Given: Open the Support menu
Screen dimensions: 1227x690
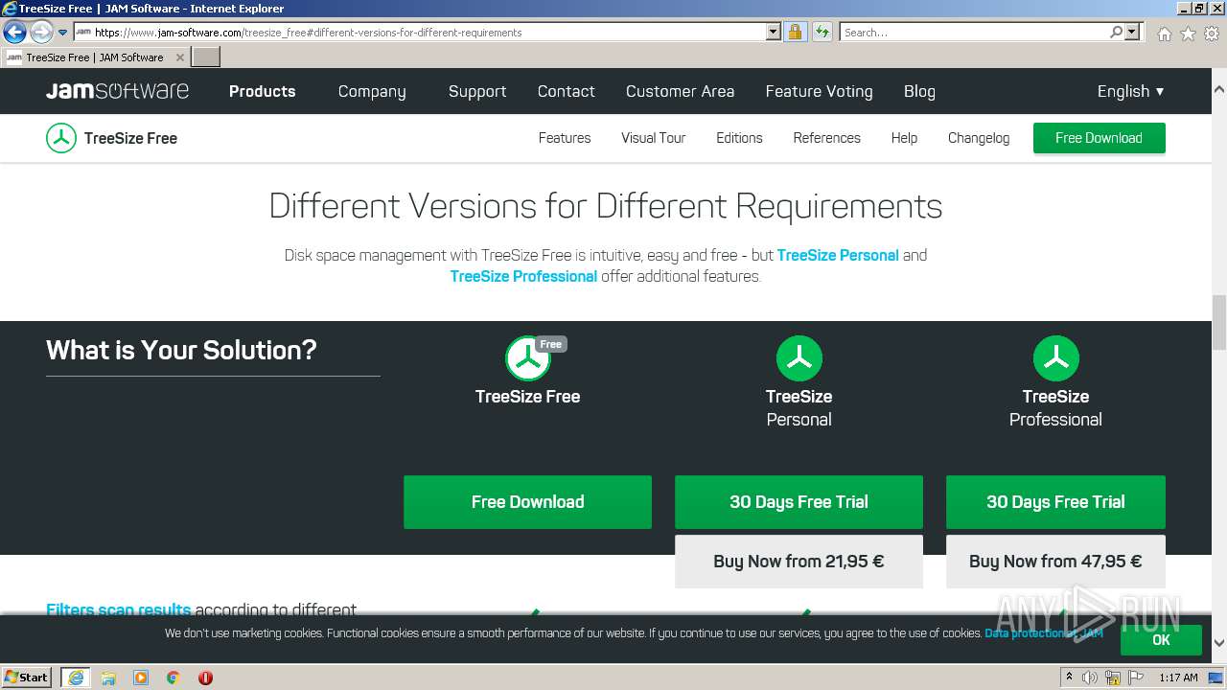Looking at the screenshot, I should (477, 91).
